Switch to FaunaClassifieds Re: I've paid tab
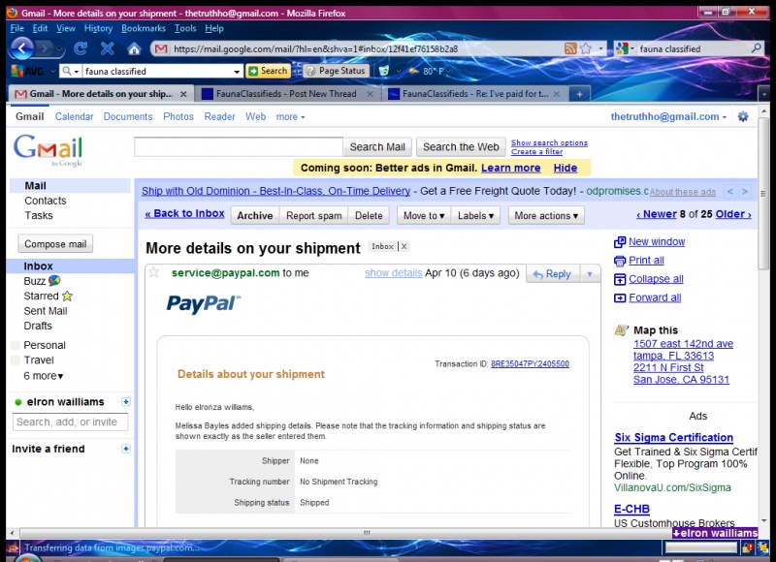The width and height of the screenshot is (776, 562). coord(475,94)
